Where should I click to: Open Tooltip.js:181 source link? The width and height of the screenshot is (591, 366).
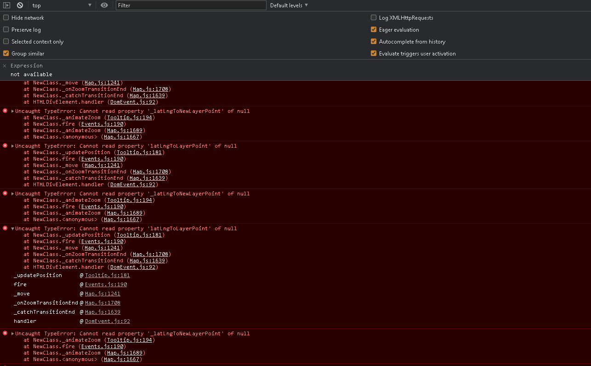[140, 234]
